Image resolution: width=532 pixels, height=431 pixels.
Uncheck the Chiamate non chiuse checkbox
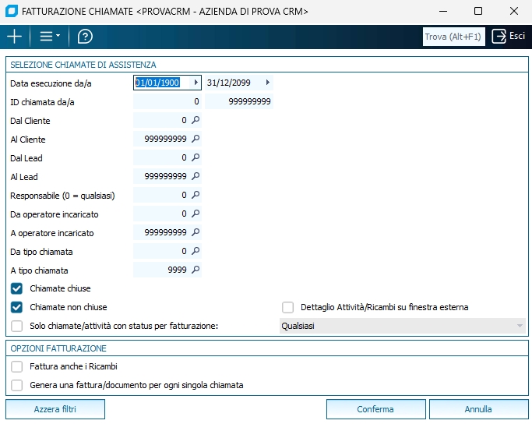click(x=16, y=307)
